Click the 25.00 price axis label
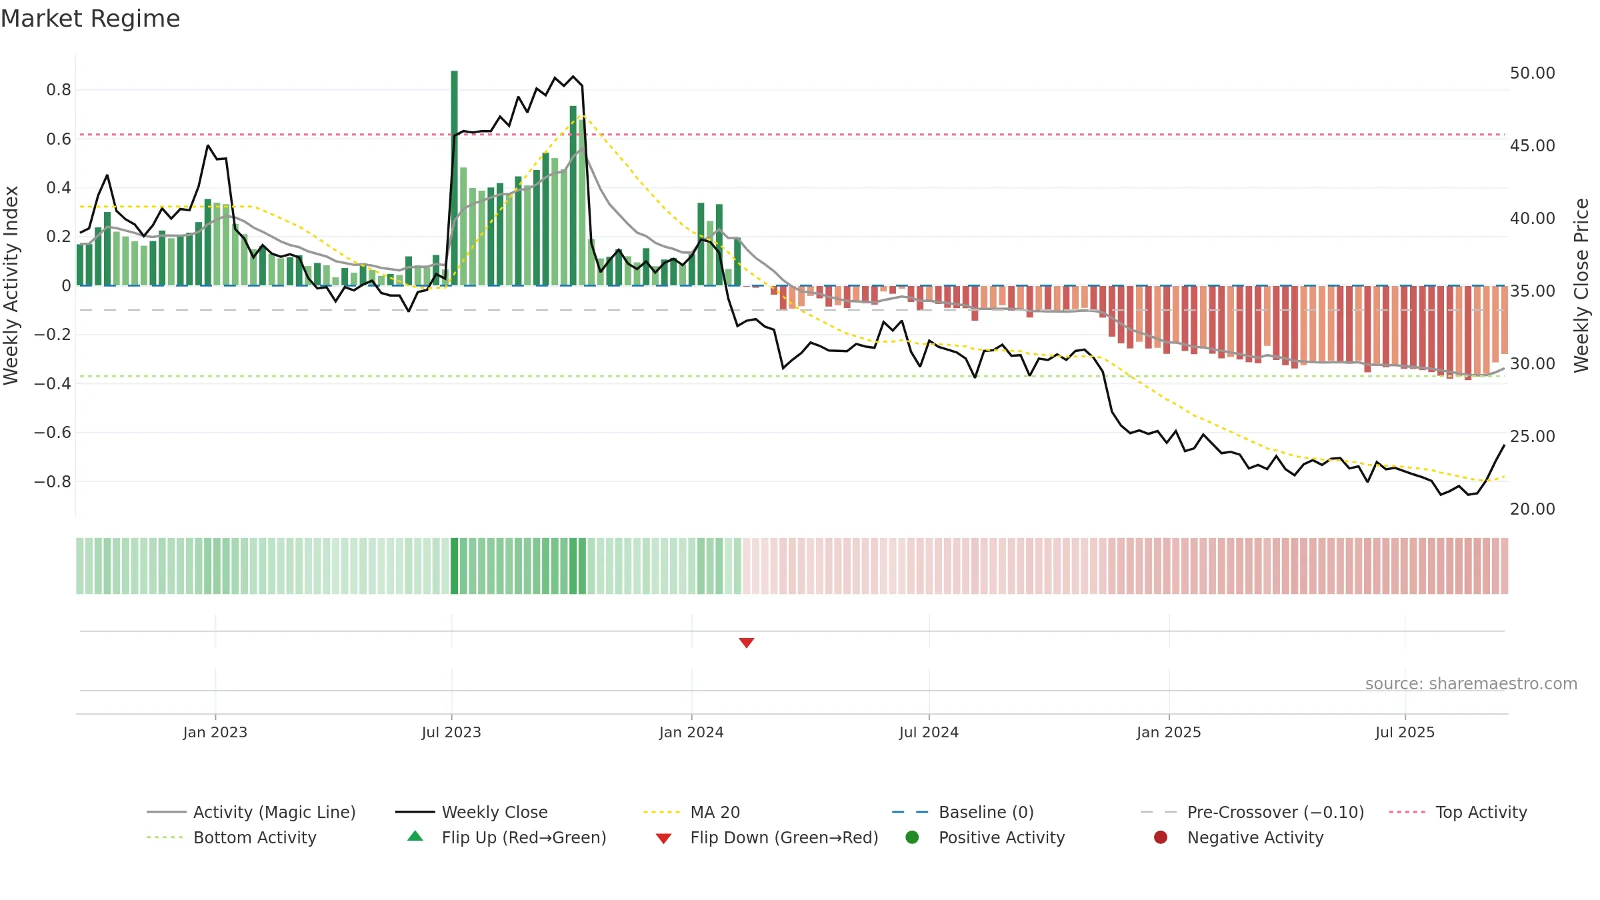The image size is (1600, 900). [1532, 437]
